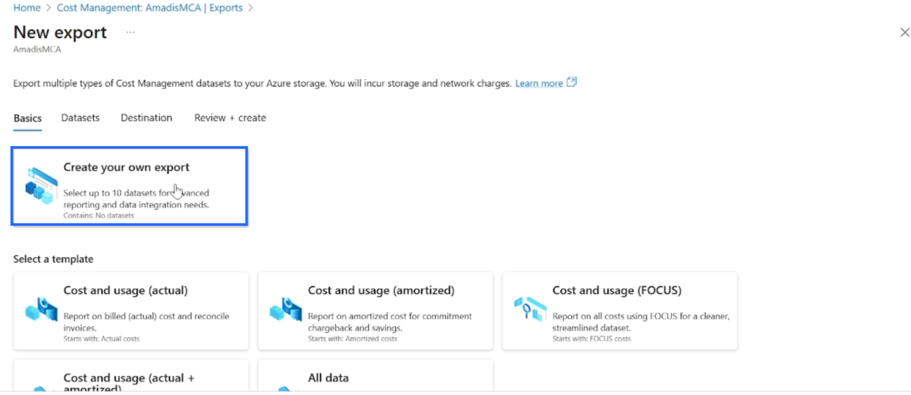Navigate to Home in the breadcrumb
This screenshot has width=911, height=395.
(27, 8)
